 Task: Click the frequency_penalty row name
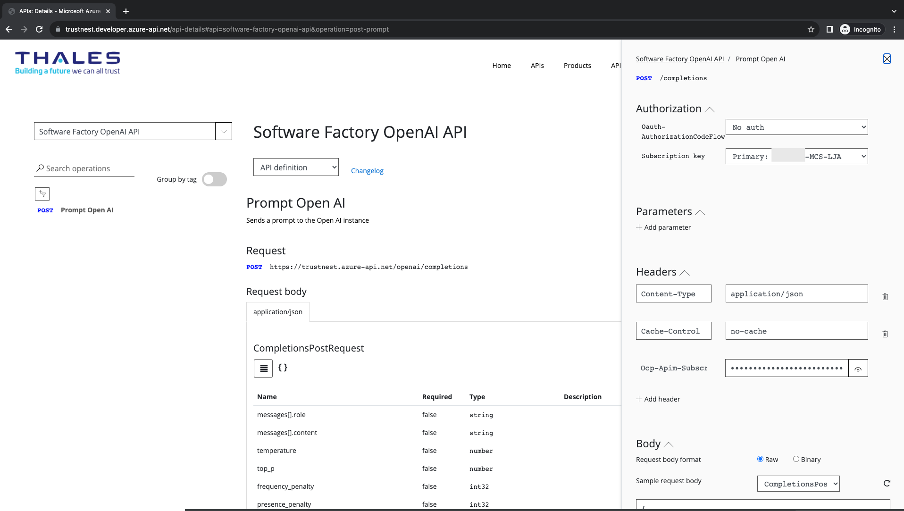click(x=285, y=486)
